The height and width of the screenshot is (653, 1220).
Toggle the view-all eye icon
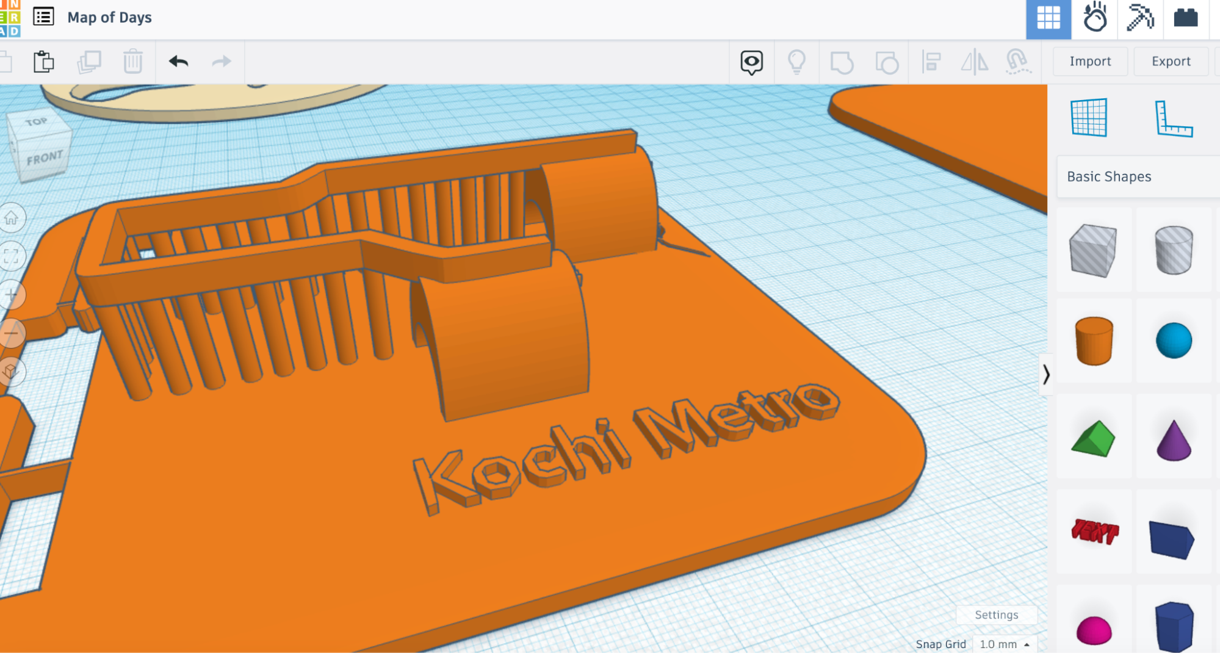(751, 62)
